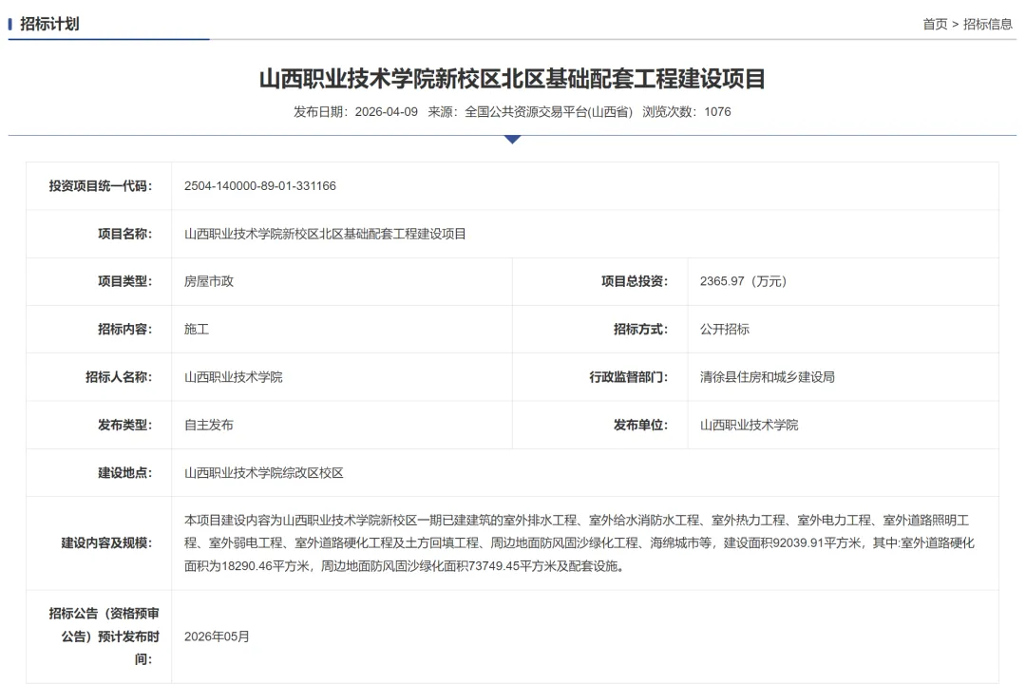Open the 招标信息 breadcrumb link
Screen dimensions: 1026x684
[987, 24]
